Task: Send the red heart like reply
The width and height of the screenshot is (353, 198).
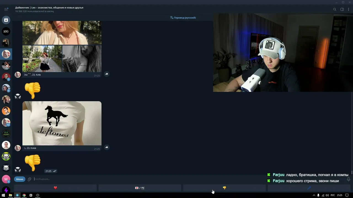Action: pos(55,188)
